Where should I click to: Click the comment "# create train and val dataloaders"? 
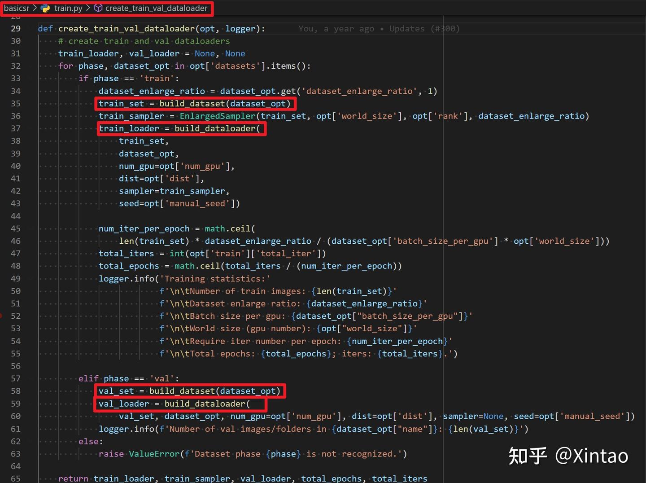click(144, 41)
